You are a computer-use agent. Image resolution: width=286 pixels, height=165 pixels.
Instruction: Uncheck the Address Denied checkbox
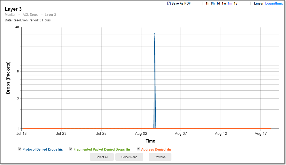138,149
